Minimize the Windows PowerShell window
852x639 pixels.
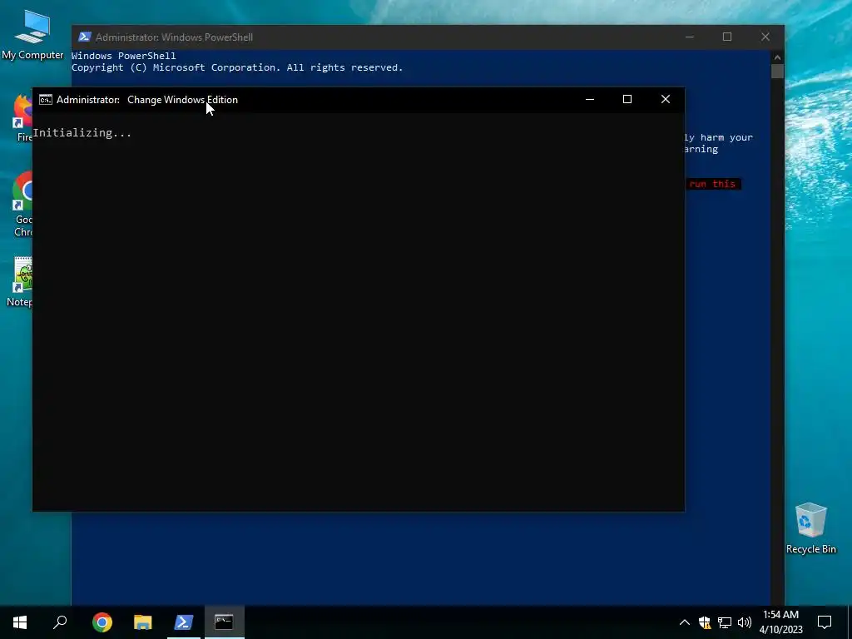tap(690, 37)
